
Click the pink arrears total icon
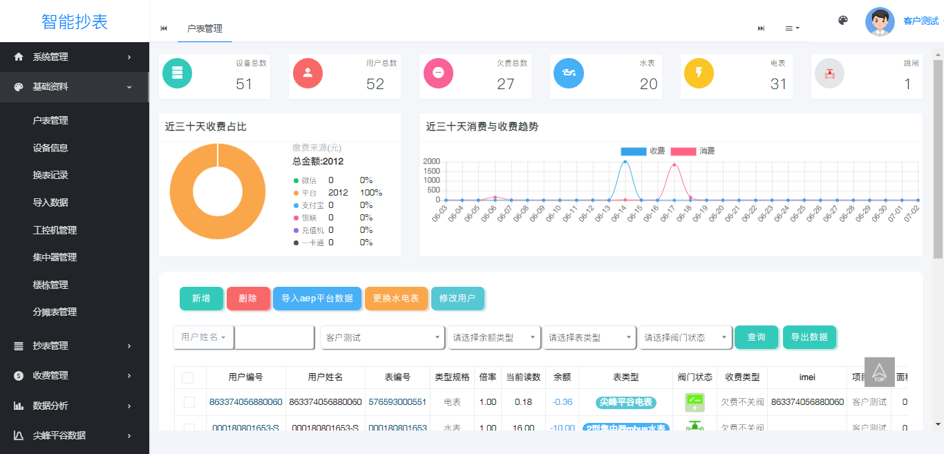[x=438, y=73]
